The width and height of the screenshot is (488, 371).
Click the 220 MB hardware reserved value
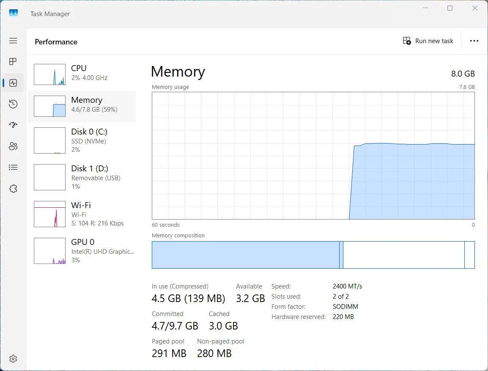[x=343, y=317]
